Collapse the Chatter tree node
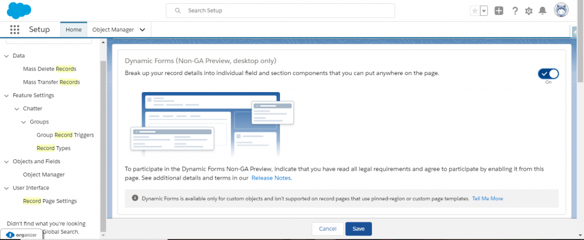The image size is (584, 240). click(17, 109)
